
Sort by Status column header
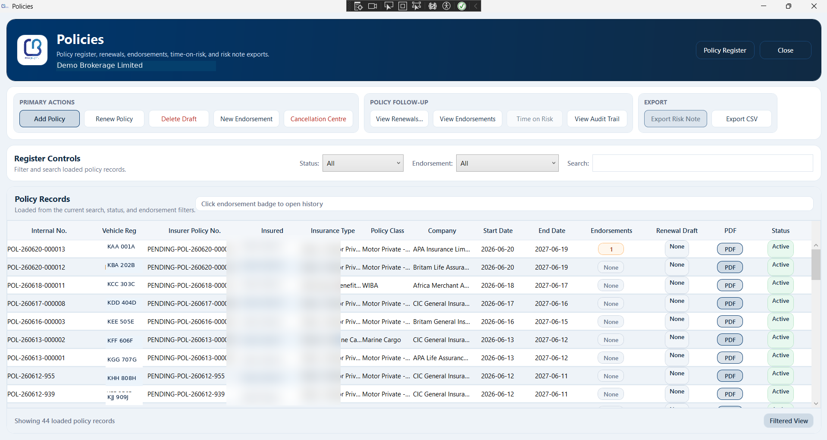[x=780, y=231]
